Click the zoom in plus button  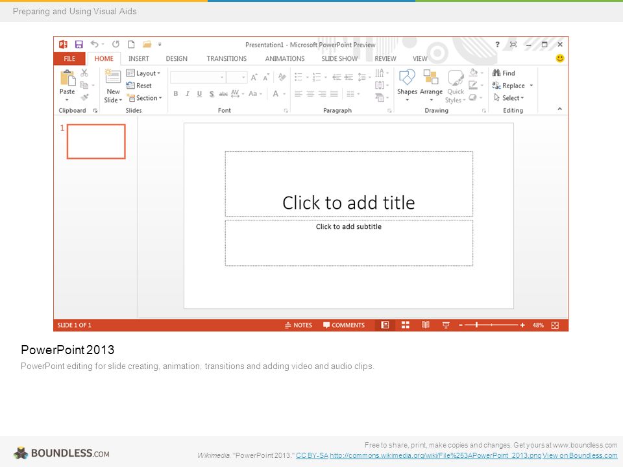click(x=522, y=325)
